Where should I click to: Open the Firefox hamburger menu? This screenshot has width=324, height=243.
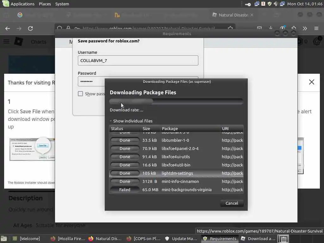[x=316, y=28]
